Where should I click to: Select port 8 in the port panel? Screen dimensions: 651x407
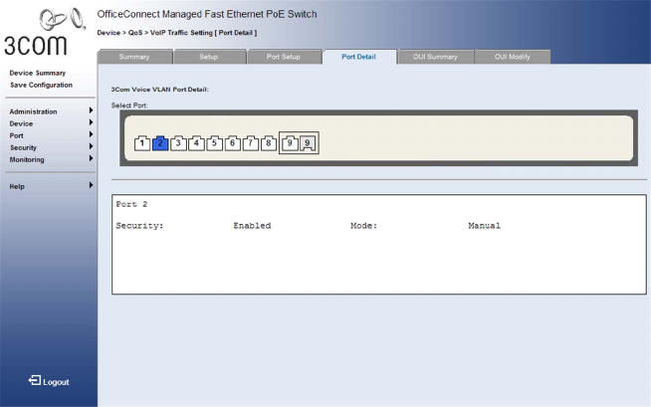coord(269,143)
